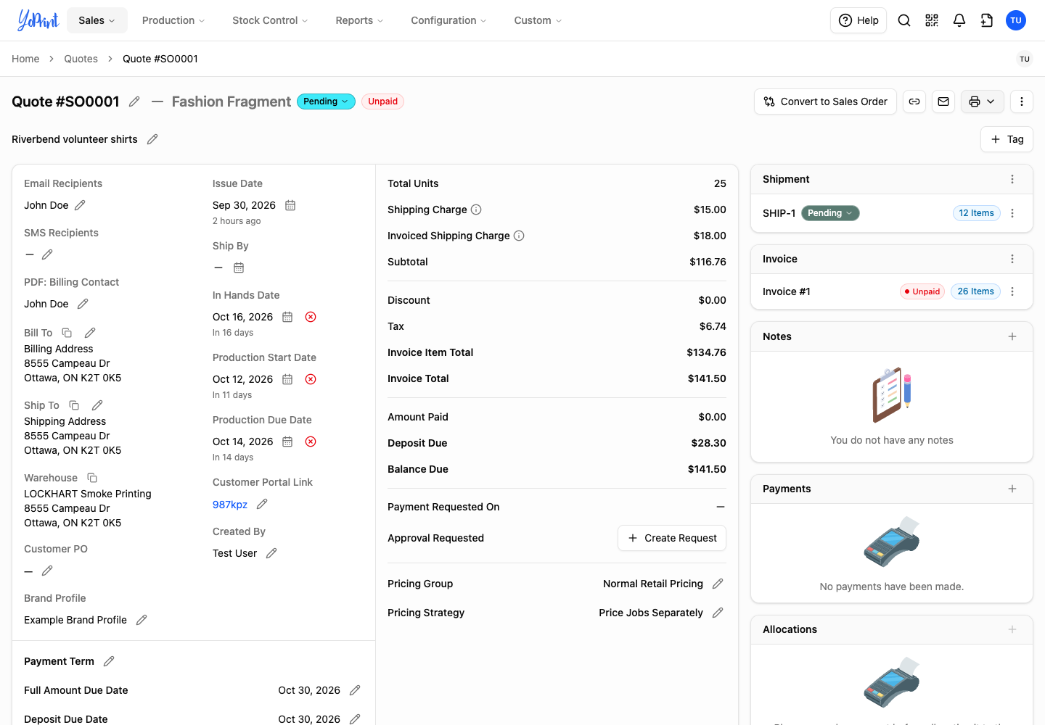Open the Custom menu
The image size is (1045, 725).
[x=538, y=20]
